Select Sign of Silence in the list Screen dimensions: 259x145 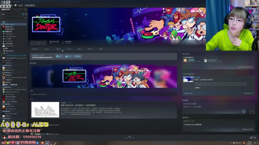10,94
